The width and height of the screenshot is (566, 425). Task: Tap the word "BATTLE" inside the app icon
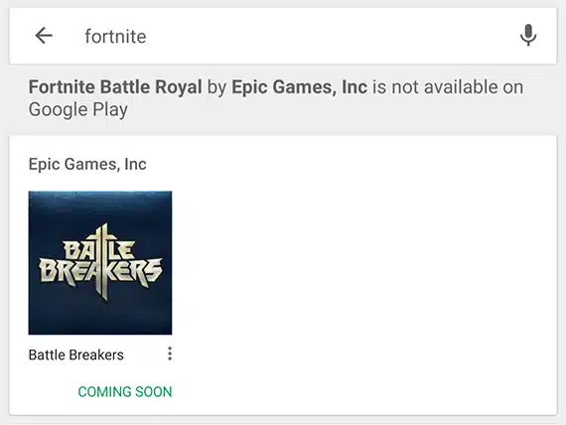pos(99,249)
